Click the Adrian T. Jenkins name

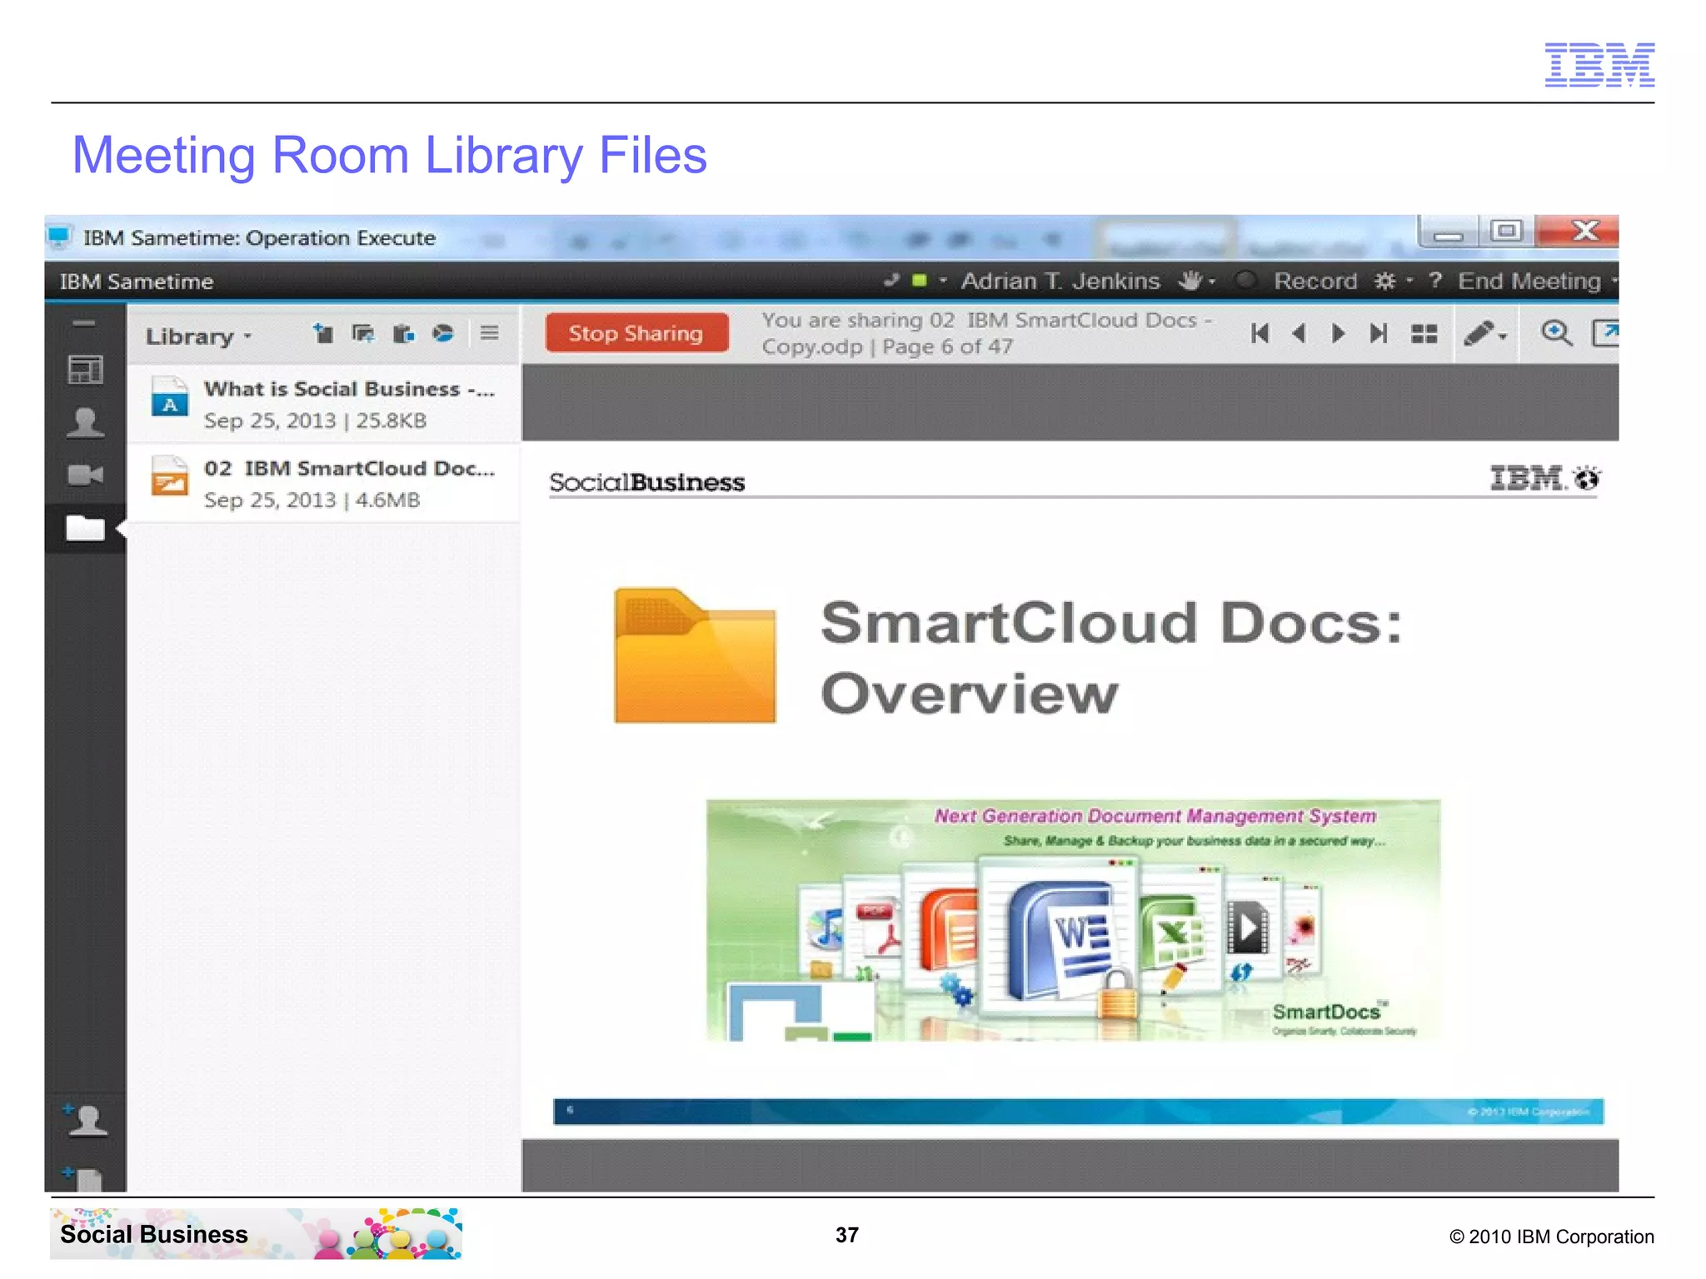pos(1060,281)
